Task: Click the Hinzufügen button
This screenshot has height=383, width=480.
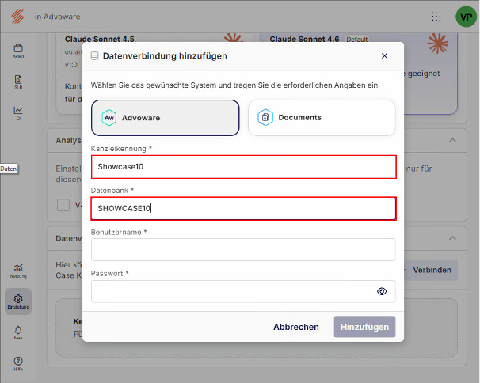Action: tap(364, 327)
